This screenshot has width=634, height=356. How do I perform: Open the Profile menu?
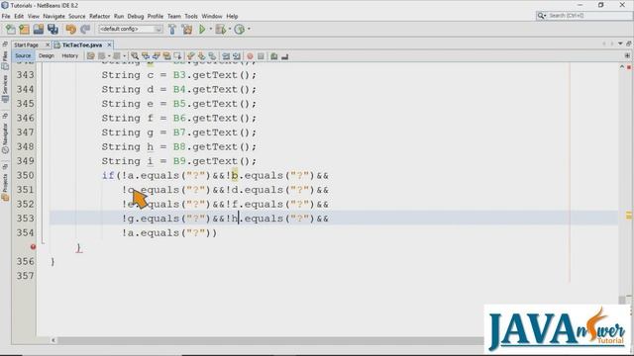tap(156, 16)
